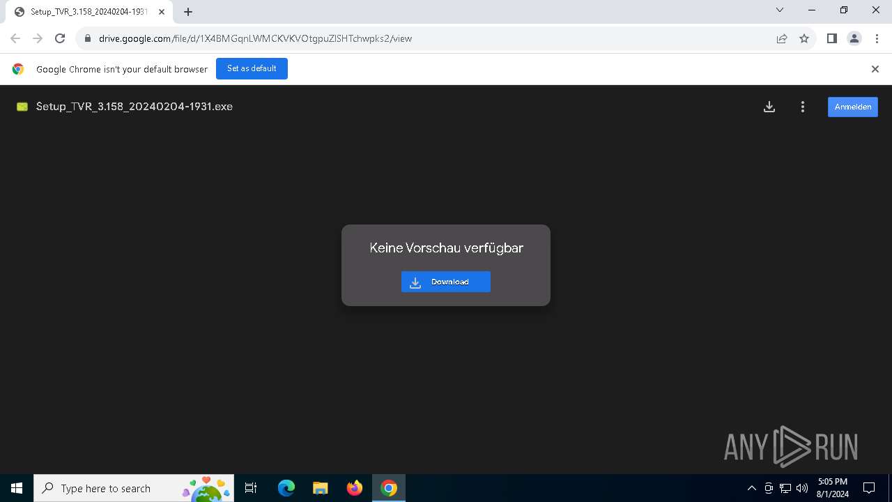Click the file type icon beside filename
The image size is (892, 502).
(x=22, y=107)
